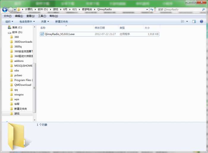Open the 包含到库中 dropdown
Image resolution: width=208 pixels, height=153 pixels.
tap(27, 21)
